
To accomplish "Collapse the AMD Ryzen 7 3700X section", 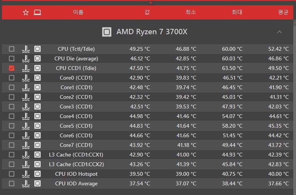I will coord(279,32).
